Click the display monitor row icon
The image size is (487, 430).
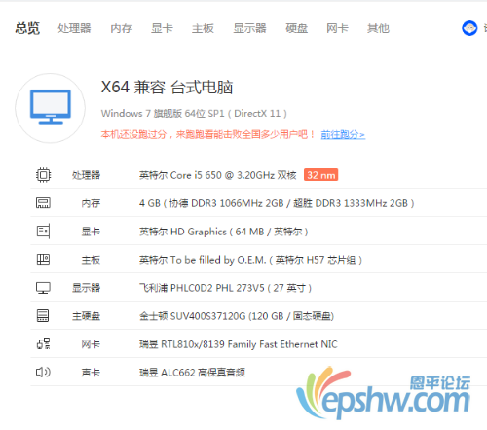(43, 288)
